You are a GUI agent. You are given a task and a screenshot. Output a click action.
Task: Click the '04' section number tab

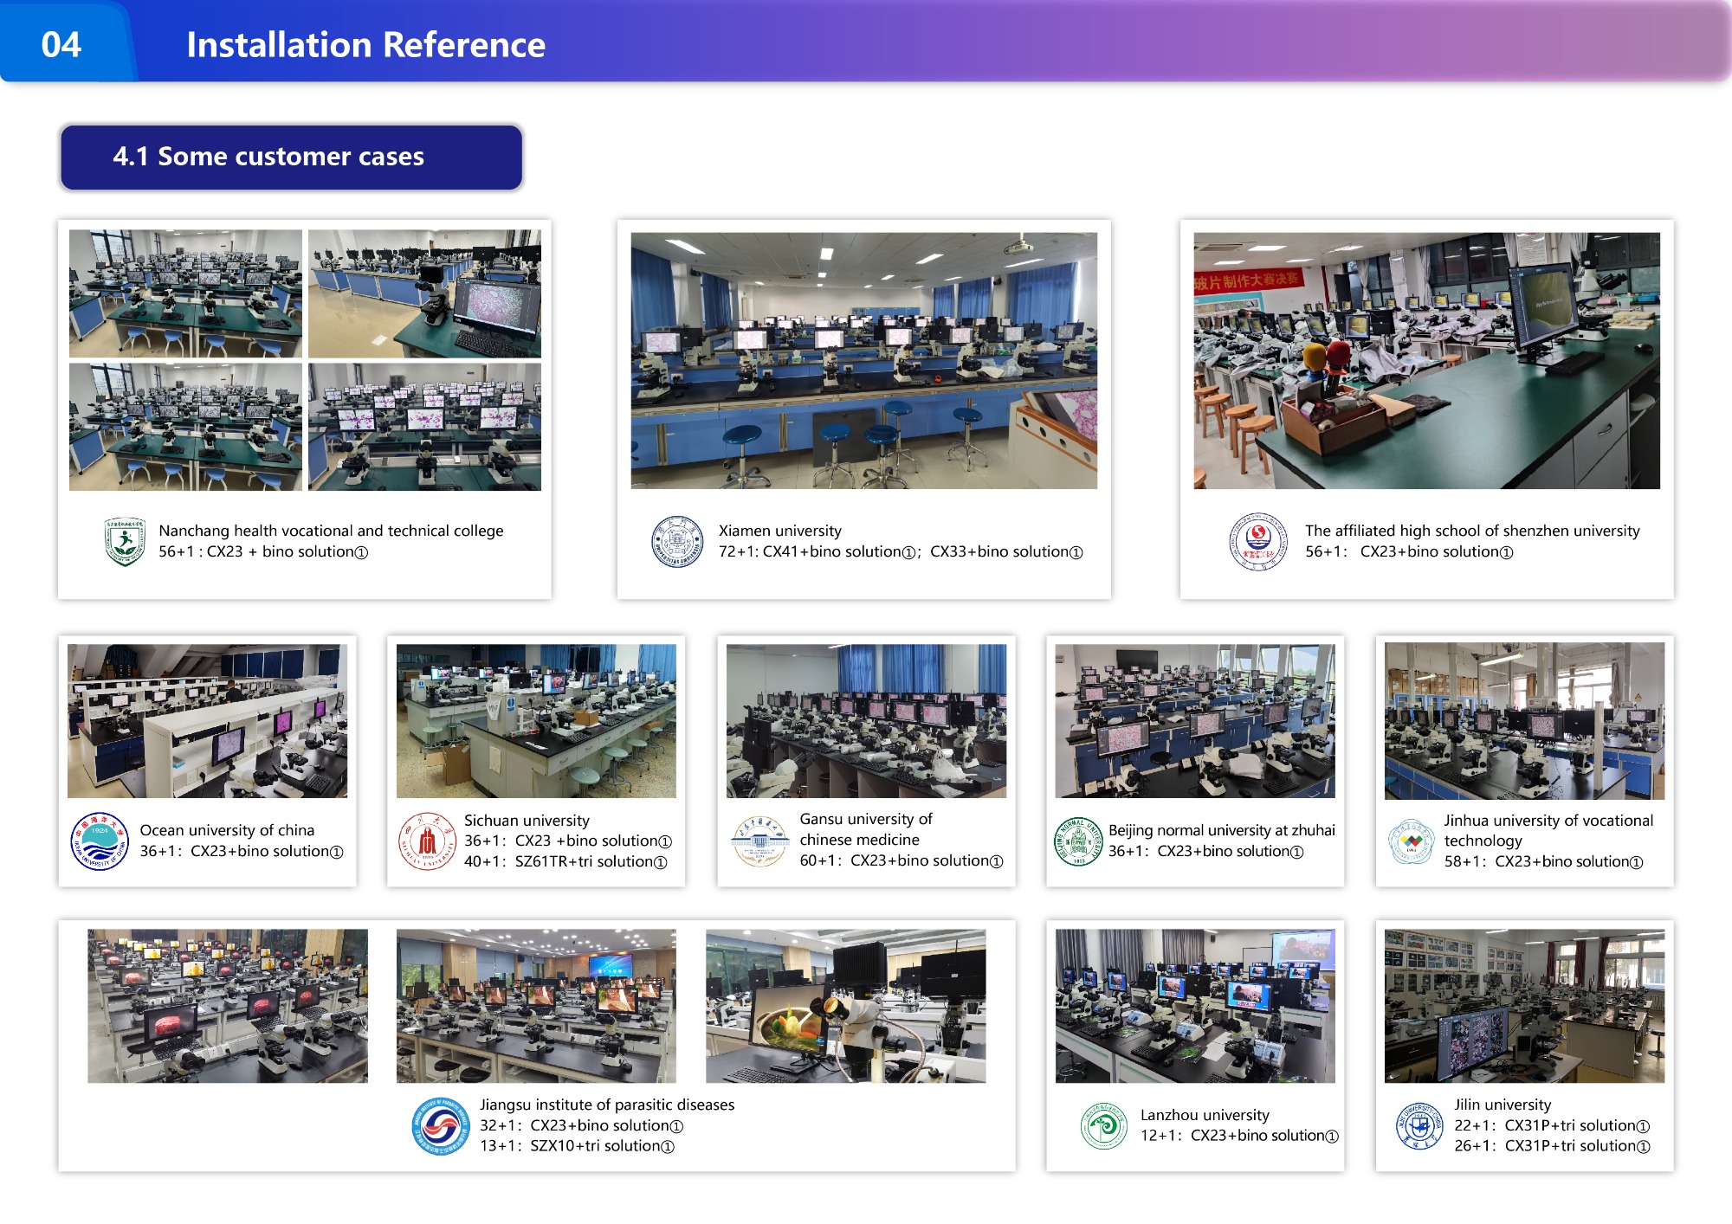(61, 45)
